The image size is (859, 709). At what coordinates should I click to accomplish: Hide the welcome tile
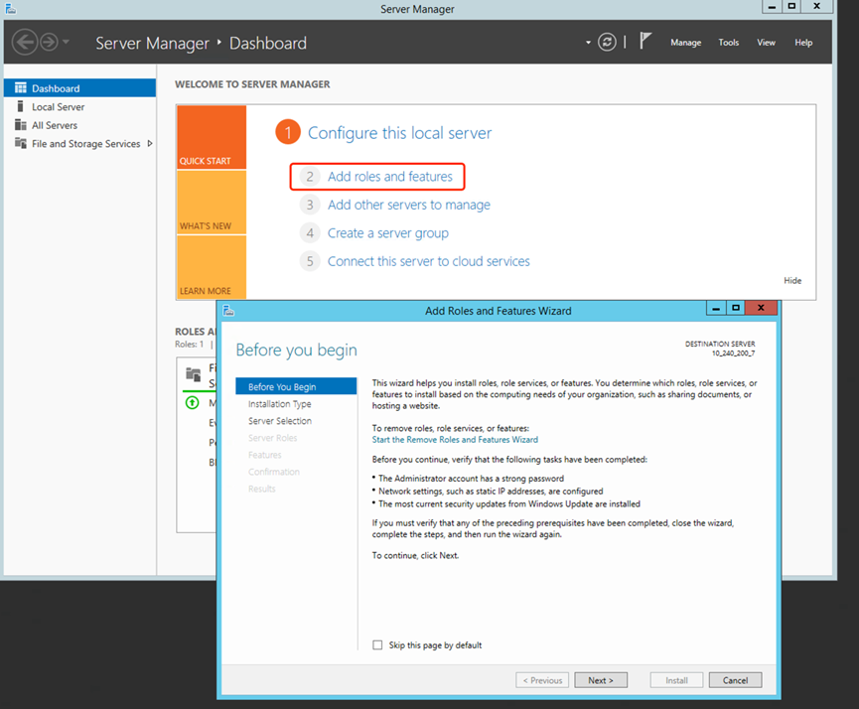pyautogui.click(x=792, y=281)
